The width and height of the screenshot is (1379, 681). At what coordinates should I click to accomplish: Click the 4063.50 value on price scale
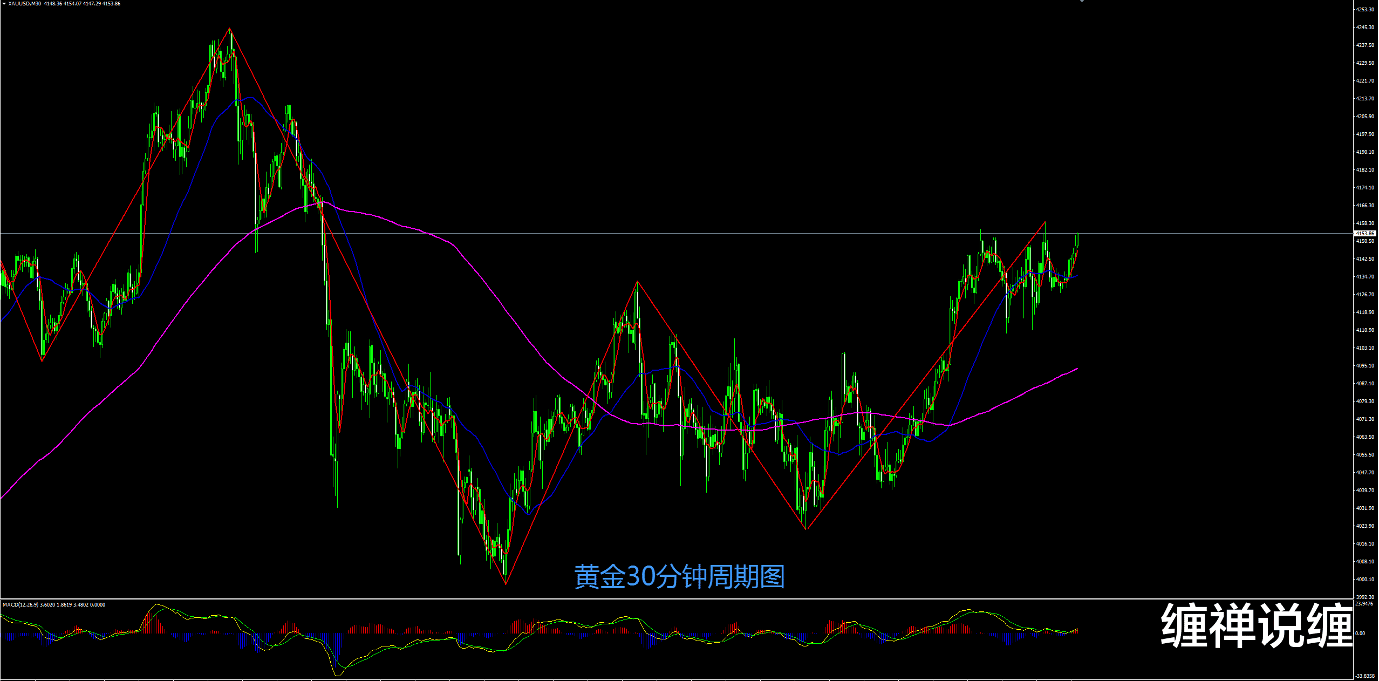click(x=1365, y=437)
